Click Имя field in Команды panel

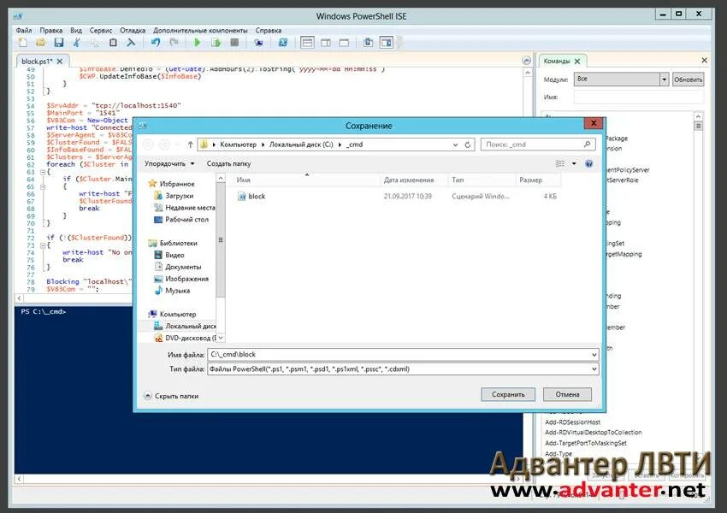(x=638, y=97)
